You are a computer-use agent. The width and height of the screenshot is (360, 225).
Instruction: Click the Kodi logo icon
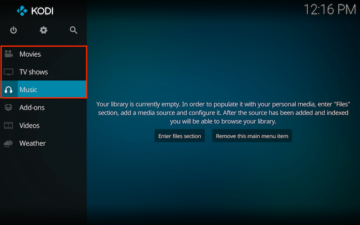(22, 11)
